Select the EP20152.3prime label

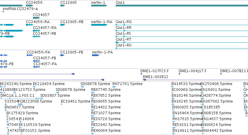[x=36, y=131]
